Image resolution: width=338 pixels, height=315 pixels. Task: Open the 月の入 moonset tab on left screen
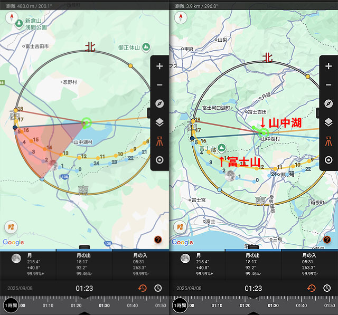(x=141, y=264)
